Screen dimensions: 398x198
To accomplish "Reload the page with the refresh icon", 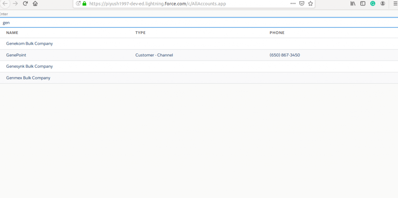I will pos(25,4).
